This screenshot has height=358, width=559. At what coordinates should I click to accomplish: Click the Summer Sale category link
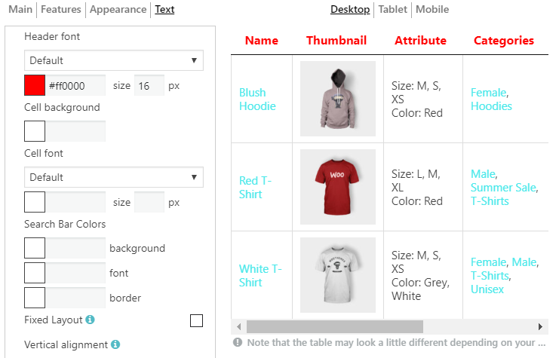click(x=503, y=187)
